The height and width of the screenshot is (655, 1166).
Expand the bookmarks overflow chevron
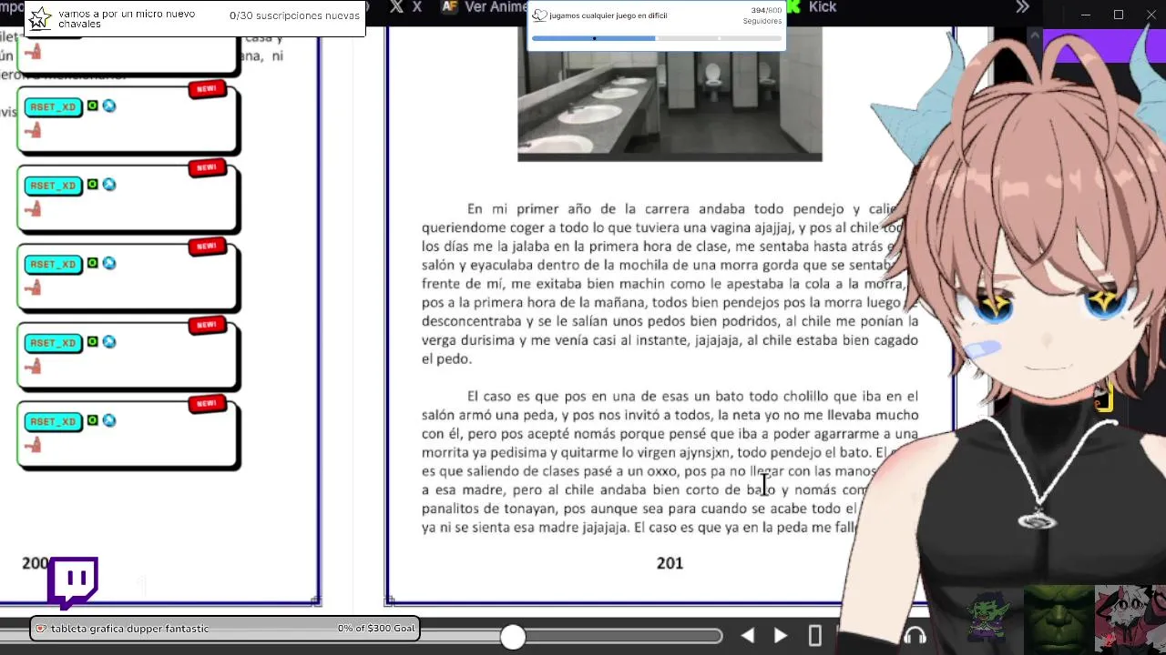click(1022, 7)
